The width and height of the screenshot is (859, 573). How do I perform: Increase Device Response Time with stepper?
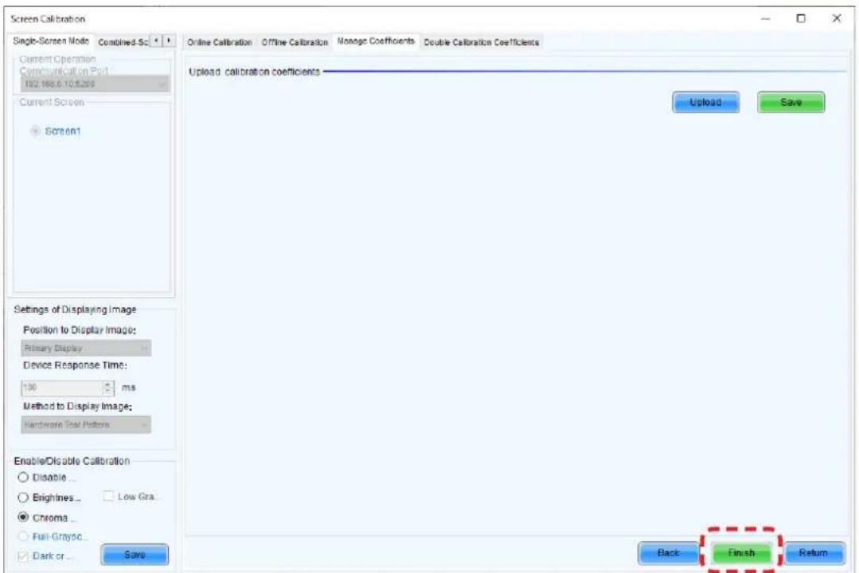coord(108,384)
